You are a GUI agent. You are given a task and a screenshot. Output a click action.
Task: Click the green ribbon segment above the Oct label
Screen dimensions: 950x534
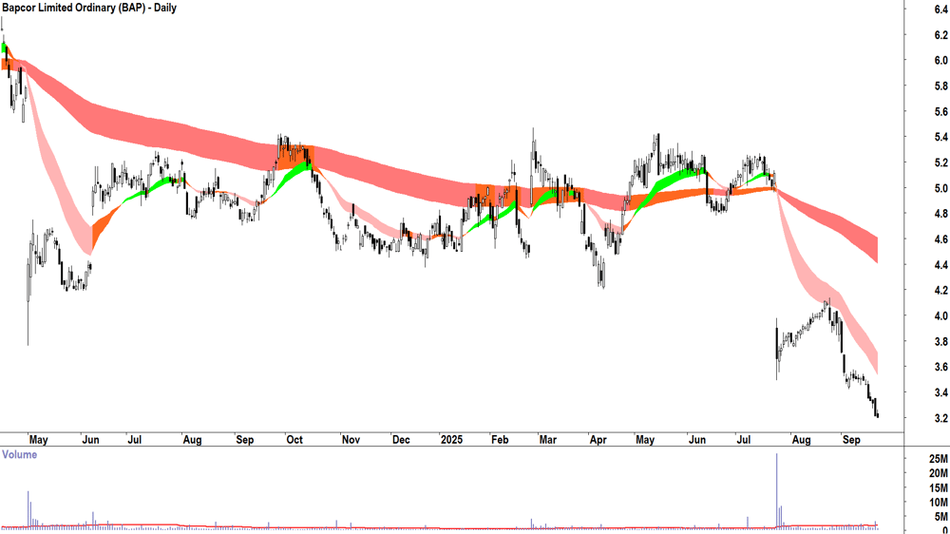(297, 169)
